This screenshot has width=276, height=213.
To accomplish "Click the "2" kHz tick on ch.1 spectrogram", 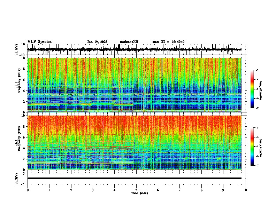I will (24, 101).
